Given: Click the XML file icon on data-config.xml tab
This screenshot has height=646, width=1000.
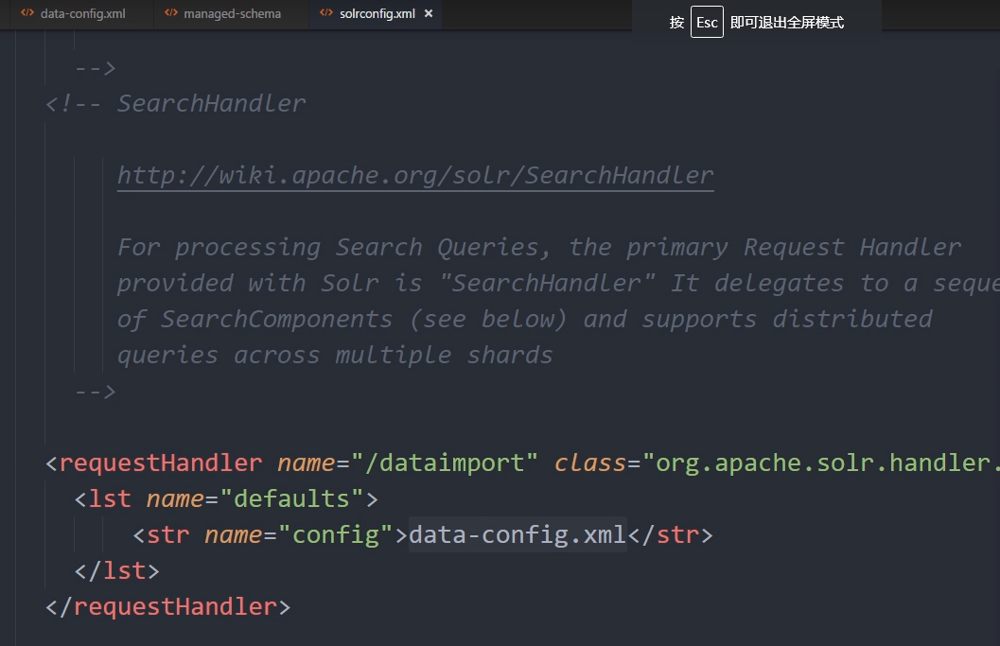Looking at the screenshot, I should [26, 12].
